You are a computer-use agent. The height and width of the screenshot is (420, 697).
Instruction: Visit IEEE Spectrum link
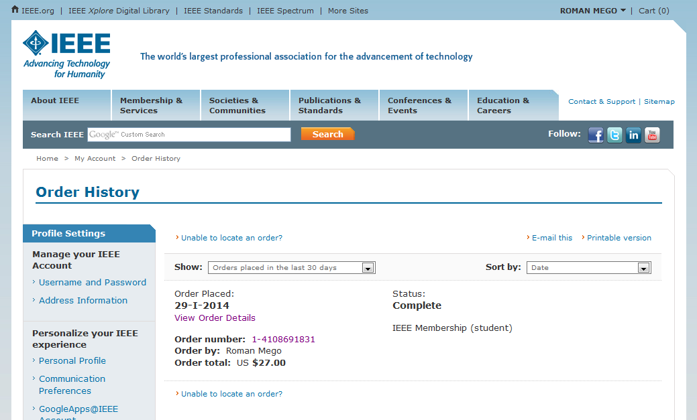(285, 11)
